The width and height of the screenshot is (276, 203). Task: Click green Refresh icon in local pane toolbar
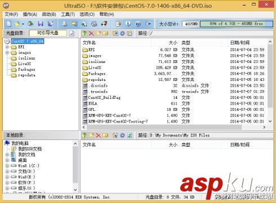pyautogui.click(x=130, y=135)
